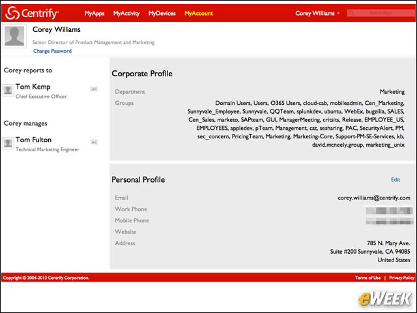417x313 pixels.
Task: Open Privacy Policy link
Action: pyautogui.click(x=401, y=278)
